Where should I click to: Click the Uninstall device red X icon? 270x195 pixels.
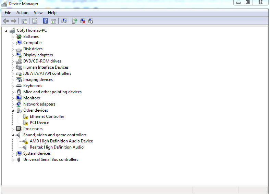83,21
